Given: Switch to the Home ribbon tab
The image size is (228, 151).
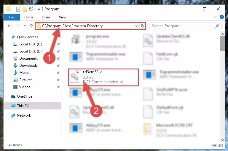Looking at the screenshot, I should [x=29, y=17].
